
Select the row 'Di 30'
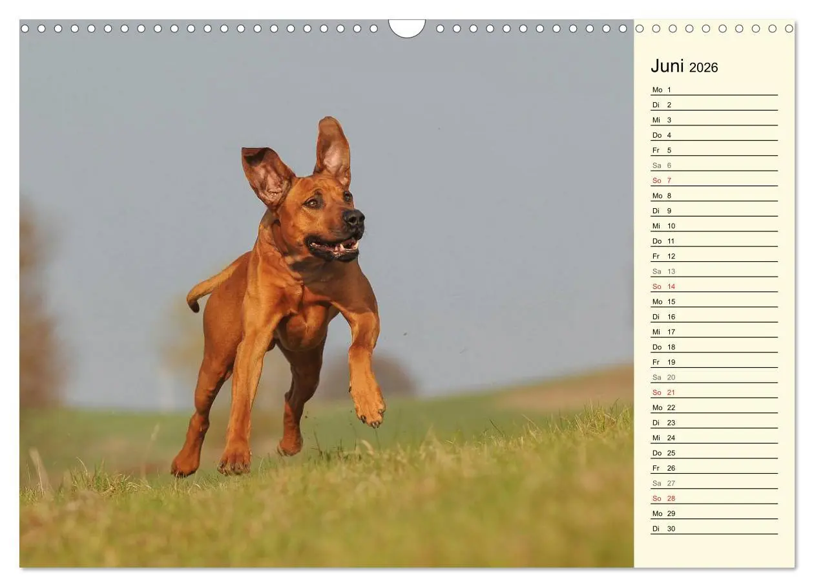(714, 528)
